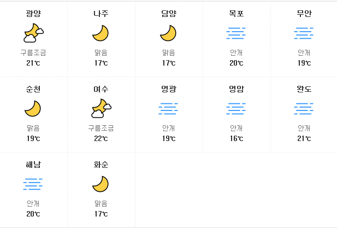337x228 pixels.
Task: Click the 16℃ temperature for 영암
Action: (x=237, y=138)
